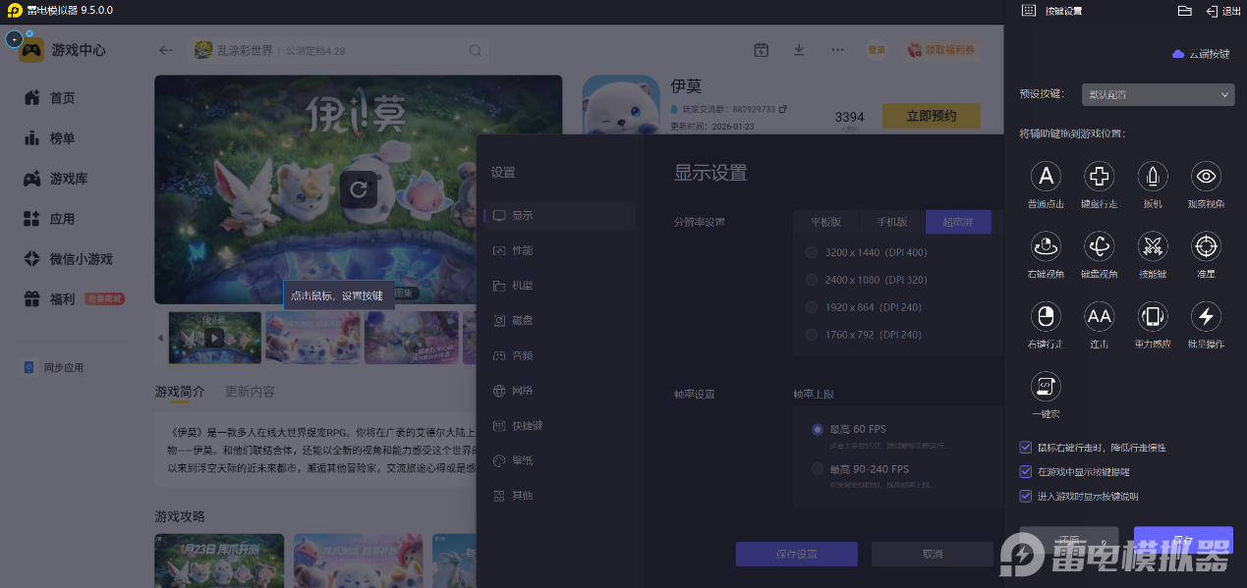Go back with the left arrow icon
The width and height of the screenshot is (1247, 588).
[x=166, y=51]
